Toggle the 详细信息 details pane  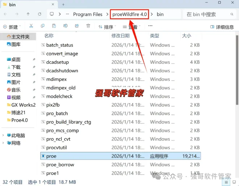(222, 27)
